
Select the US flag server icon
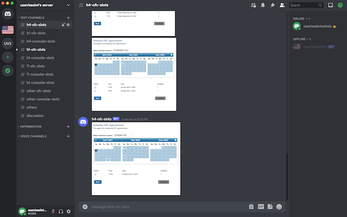coord(8,30)
